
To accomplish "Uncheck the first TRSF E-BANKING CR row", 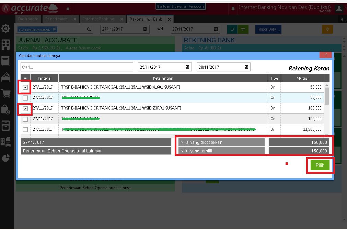I will coord(25,87).
